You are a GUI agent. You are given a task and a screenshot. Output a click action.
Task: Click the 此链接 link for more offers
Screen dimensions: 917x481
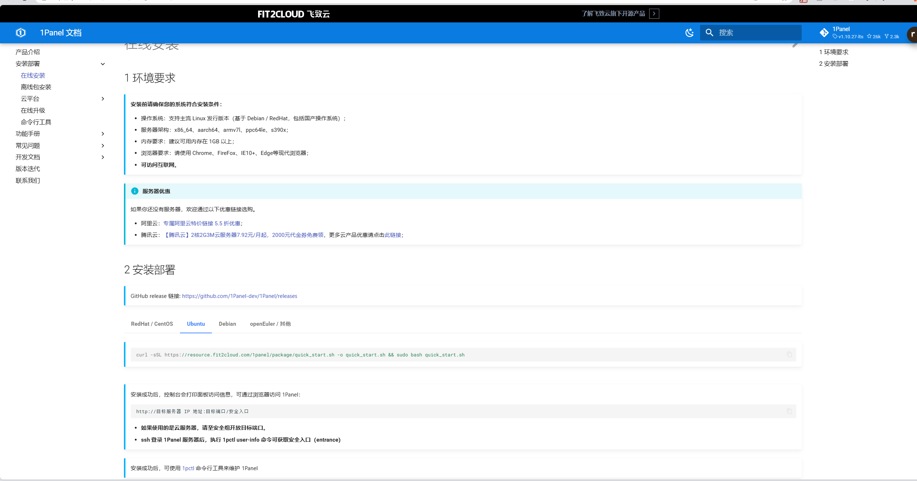pos(393,235)
